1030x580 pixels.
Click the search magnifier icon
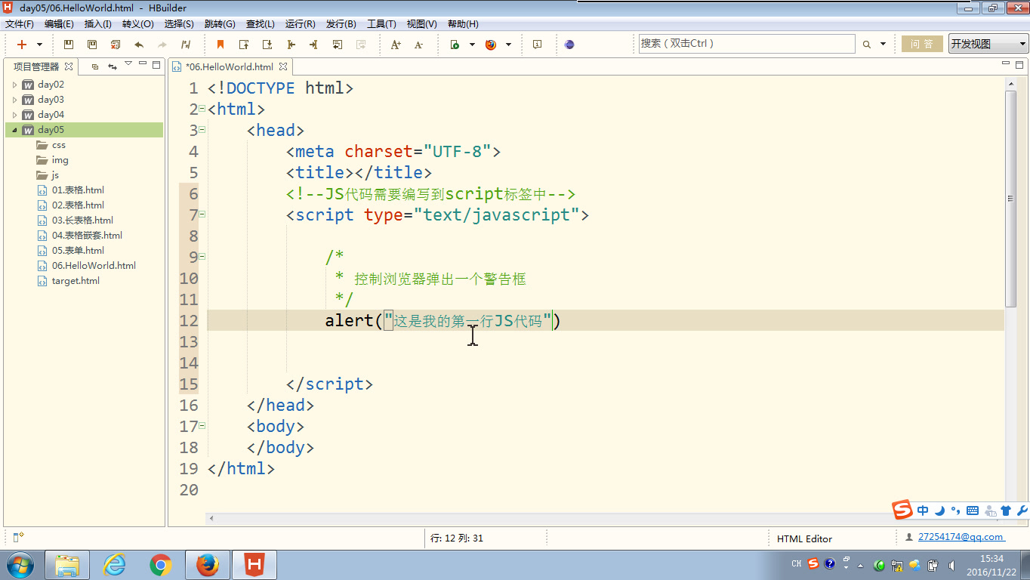[x=867, y=45]
